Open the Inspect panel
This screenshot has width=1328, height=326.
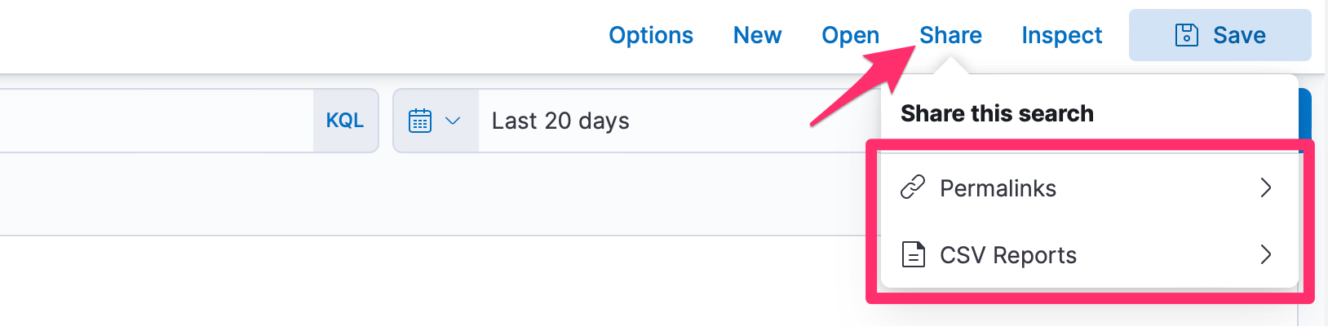tap(1061, 35)
